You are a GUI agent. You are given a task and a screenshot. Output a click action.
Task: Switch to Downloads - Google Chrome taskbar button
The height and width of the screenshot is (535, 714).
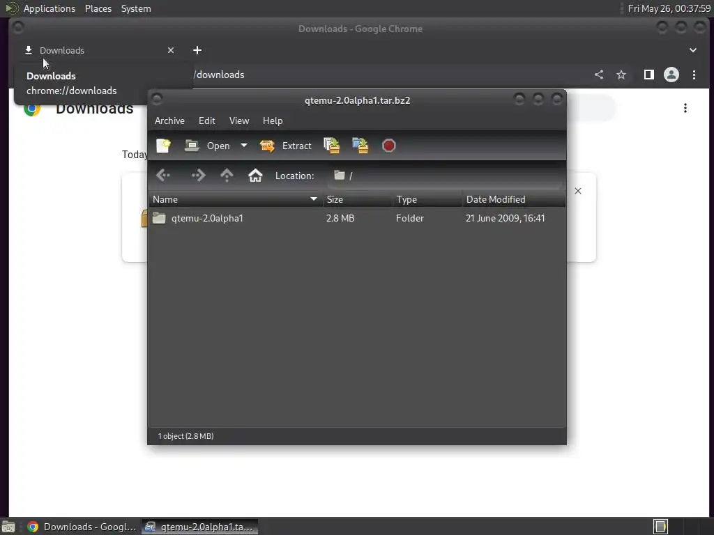pos(82,527)
